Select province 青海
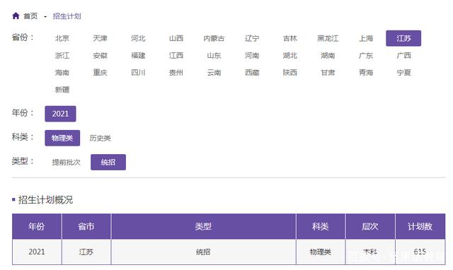453x270 pixels. coord(366,72)
